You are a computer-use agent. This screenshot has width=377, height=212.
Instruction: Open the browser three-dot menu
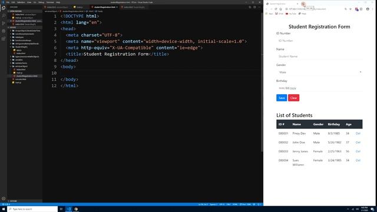(372, 9)
